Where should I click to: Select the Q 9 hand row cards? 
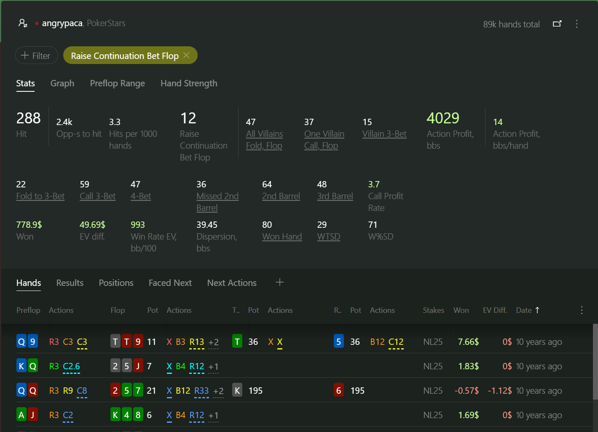27,341
